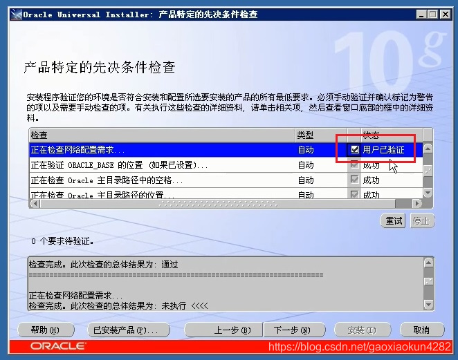Cancel installation with 取消
The image size is (458, 360).
click(422, 330)
